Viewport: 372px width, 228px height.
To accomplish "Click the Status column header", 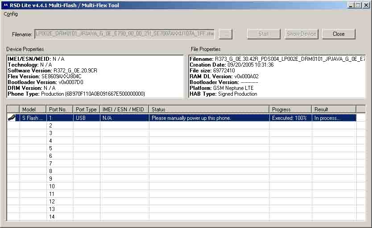I will (x=209, y=110).
